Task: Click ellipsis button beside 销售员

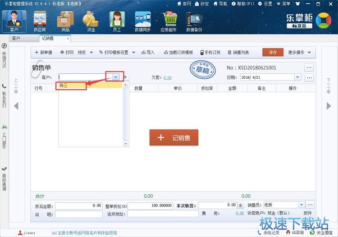Action: (x=310, y=205)
